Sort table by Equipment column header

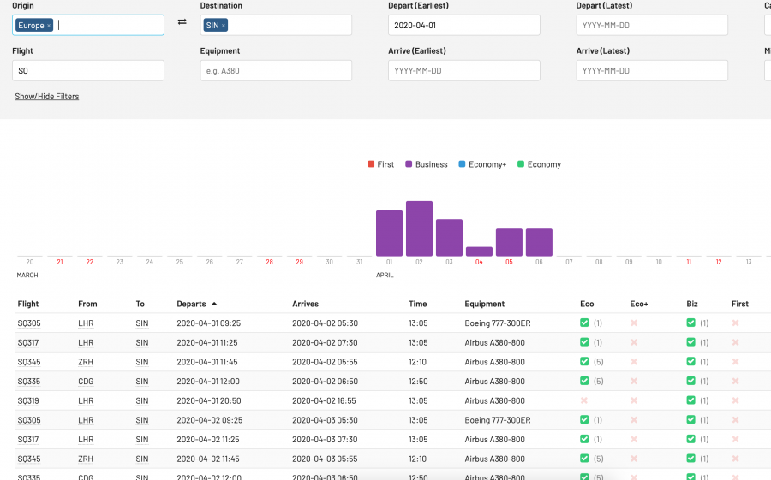click(x=484, y=304)
